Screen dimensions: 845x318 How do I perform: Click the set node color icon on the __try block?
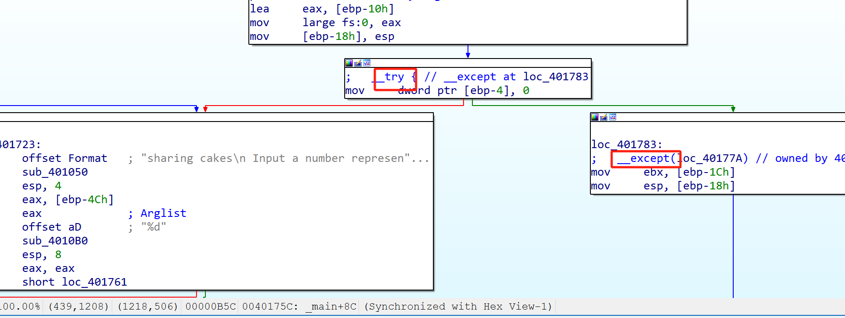(x=349, y=63)
